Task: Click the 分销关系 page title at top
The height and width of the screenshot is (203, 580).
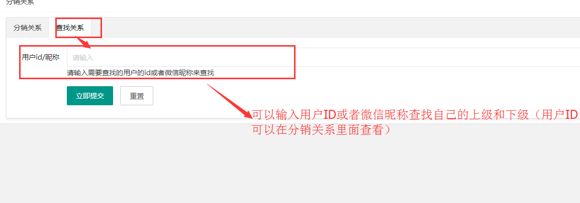Action: (20, 2)
